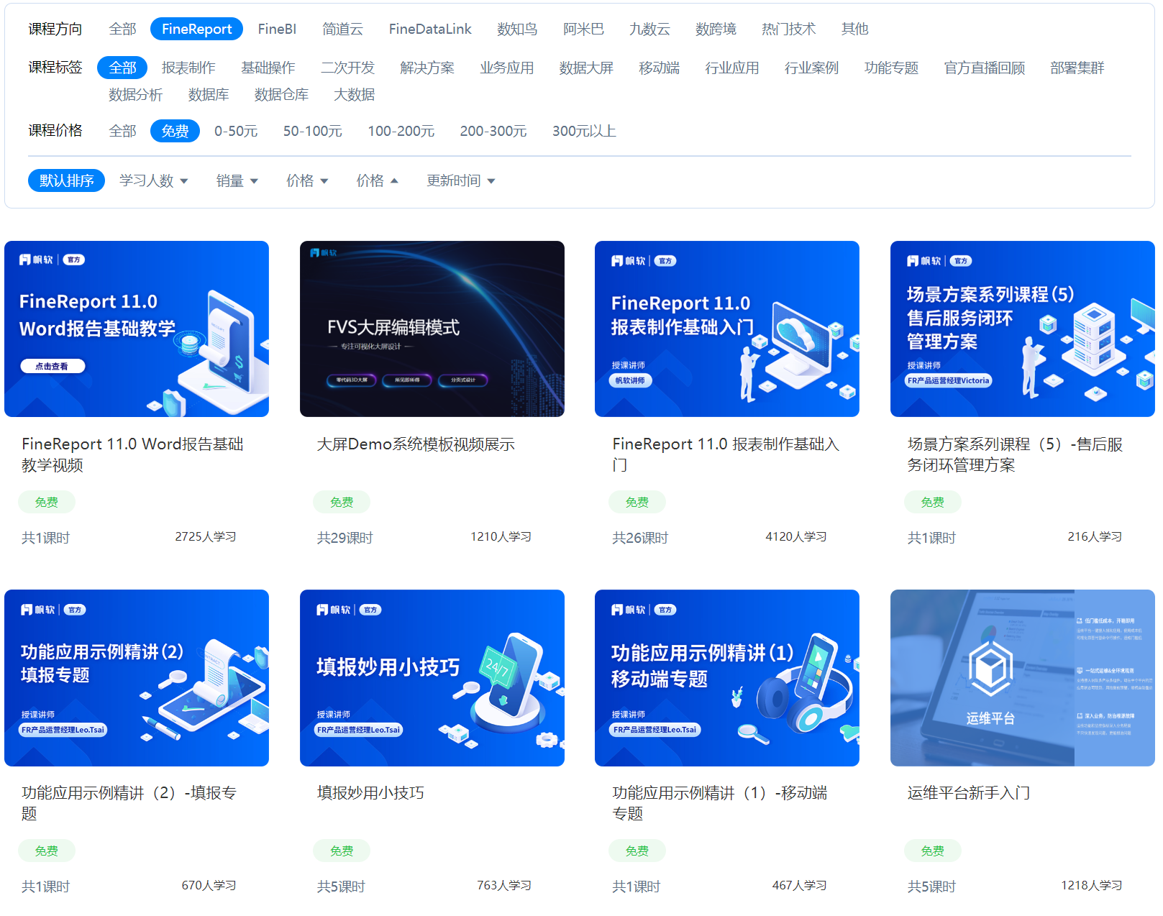Choose the 官方直播回顾 tag
Screen dimensions: 1163x916
coord(984,68)
